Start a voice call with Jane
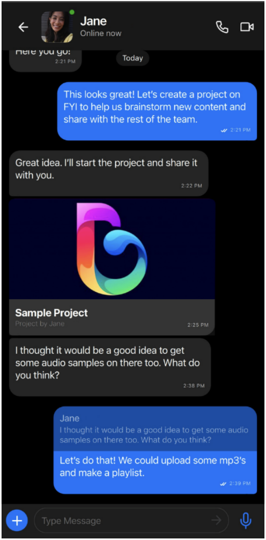 (x=222, y=27)
